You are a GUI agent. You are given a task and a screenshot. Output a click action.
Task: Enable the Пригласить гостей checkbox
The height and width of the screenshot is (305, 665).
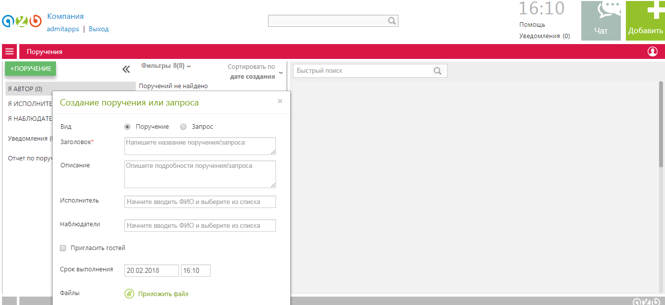point(63,248)
